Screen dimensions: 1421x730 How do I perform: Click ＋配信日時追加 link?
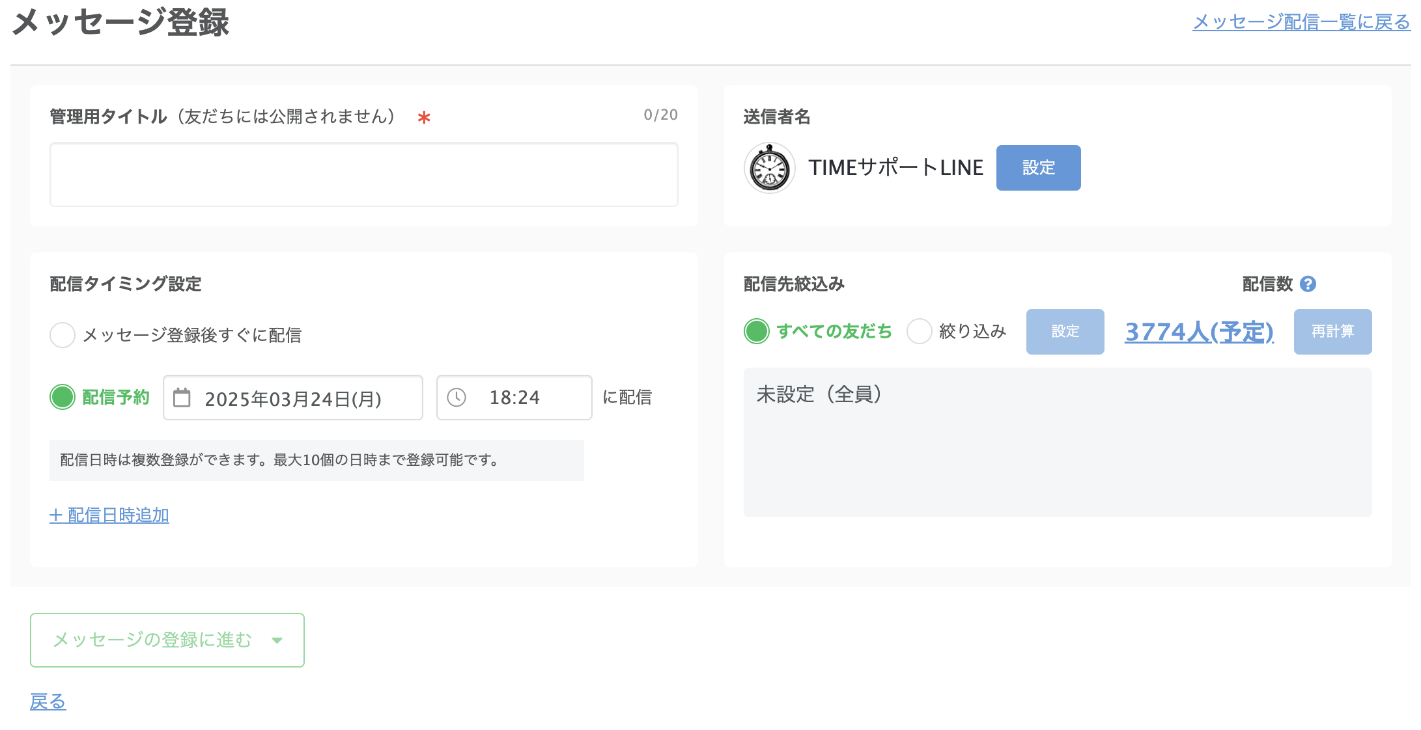(x=109, y=515)
